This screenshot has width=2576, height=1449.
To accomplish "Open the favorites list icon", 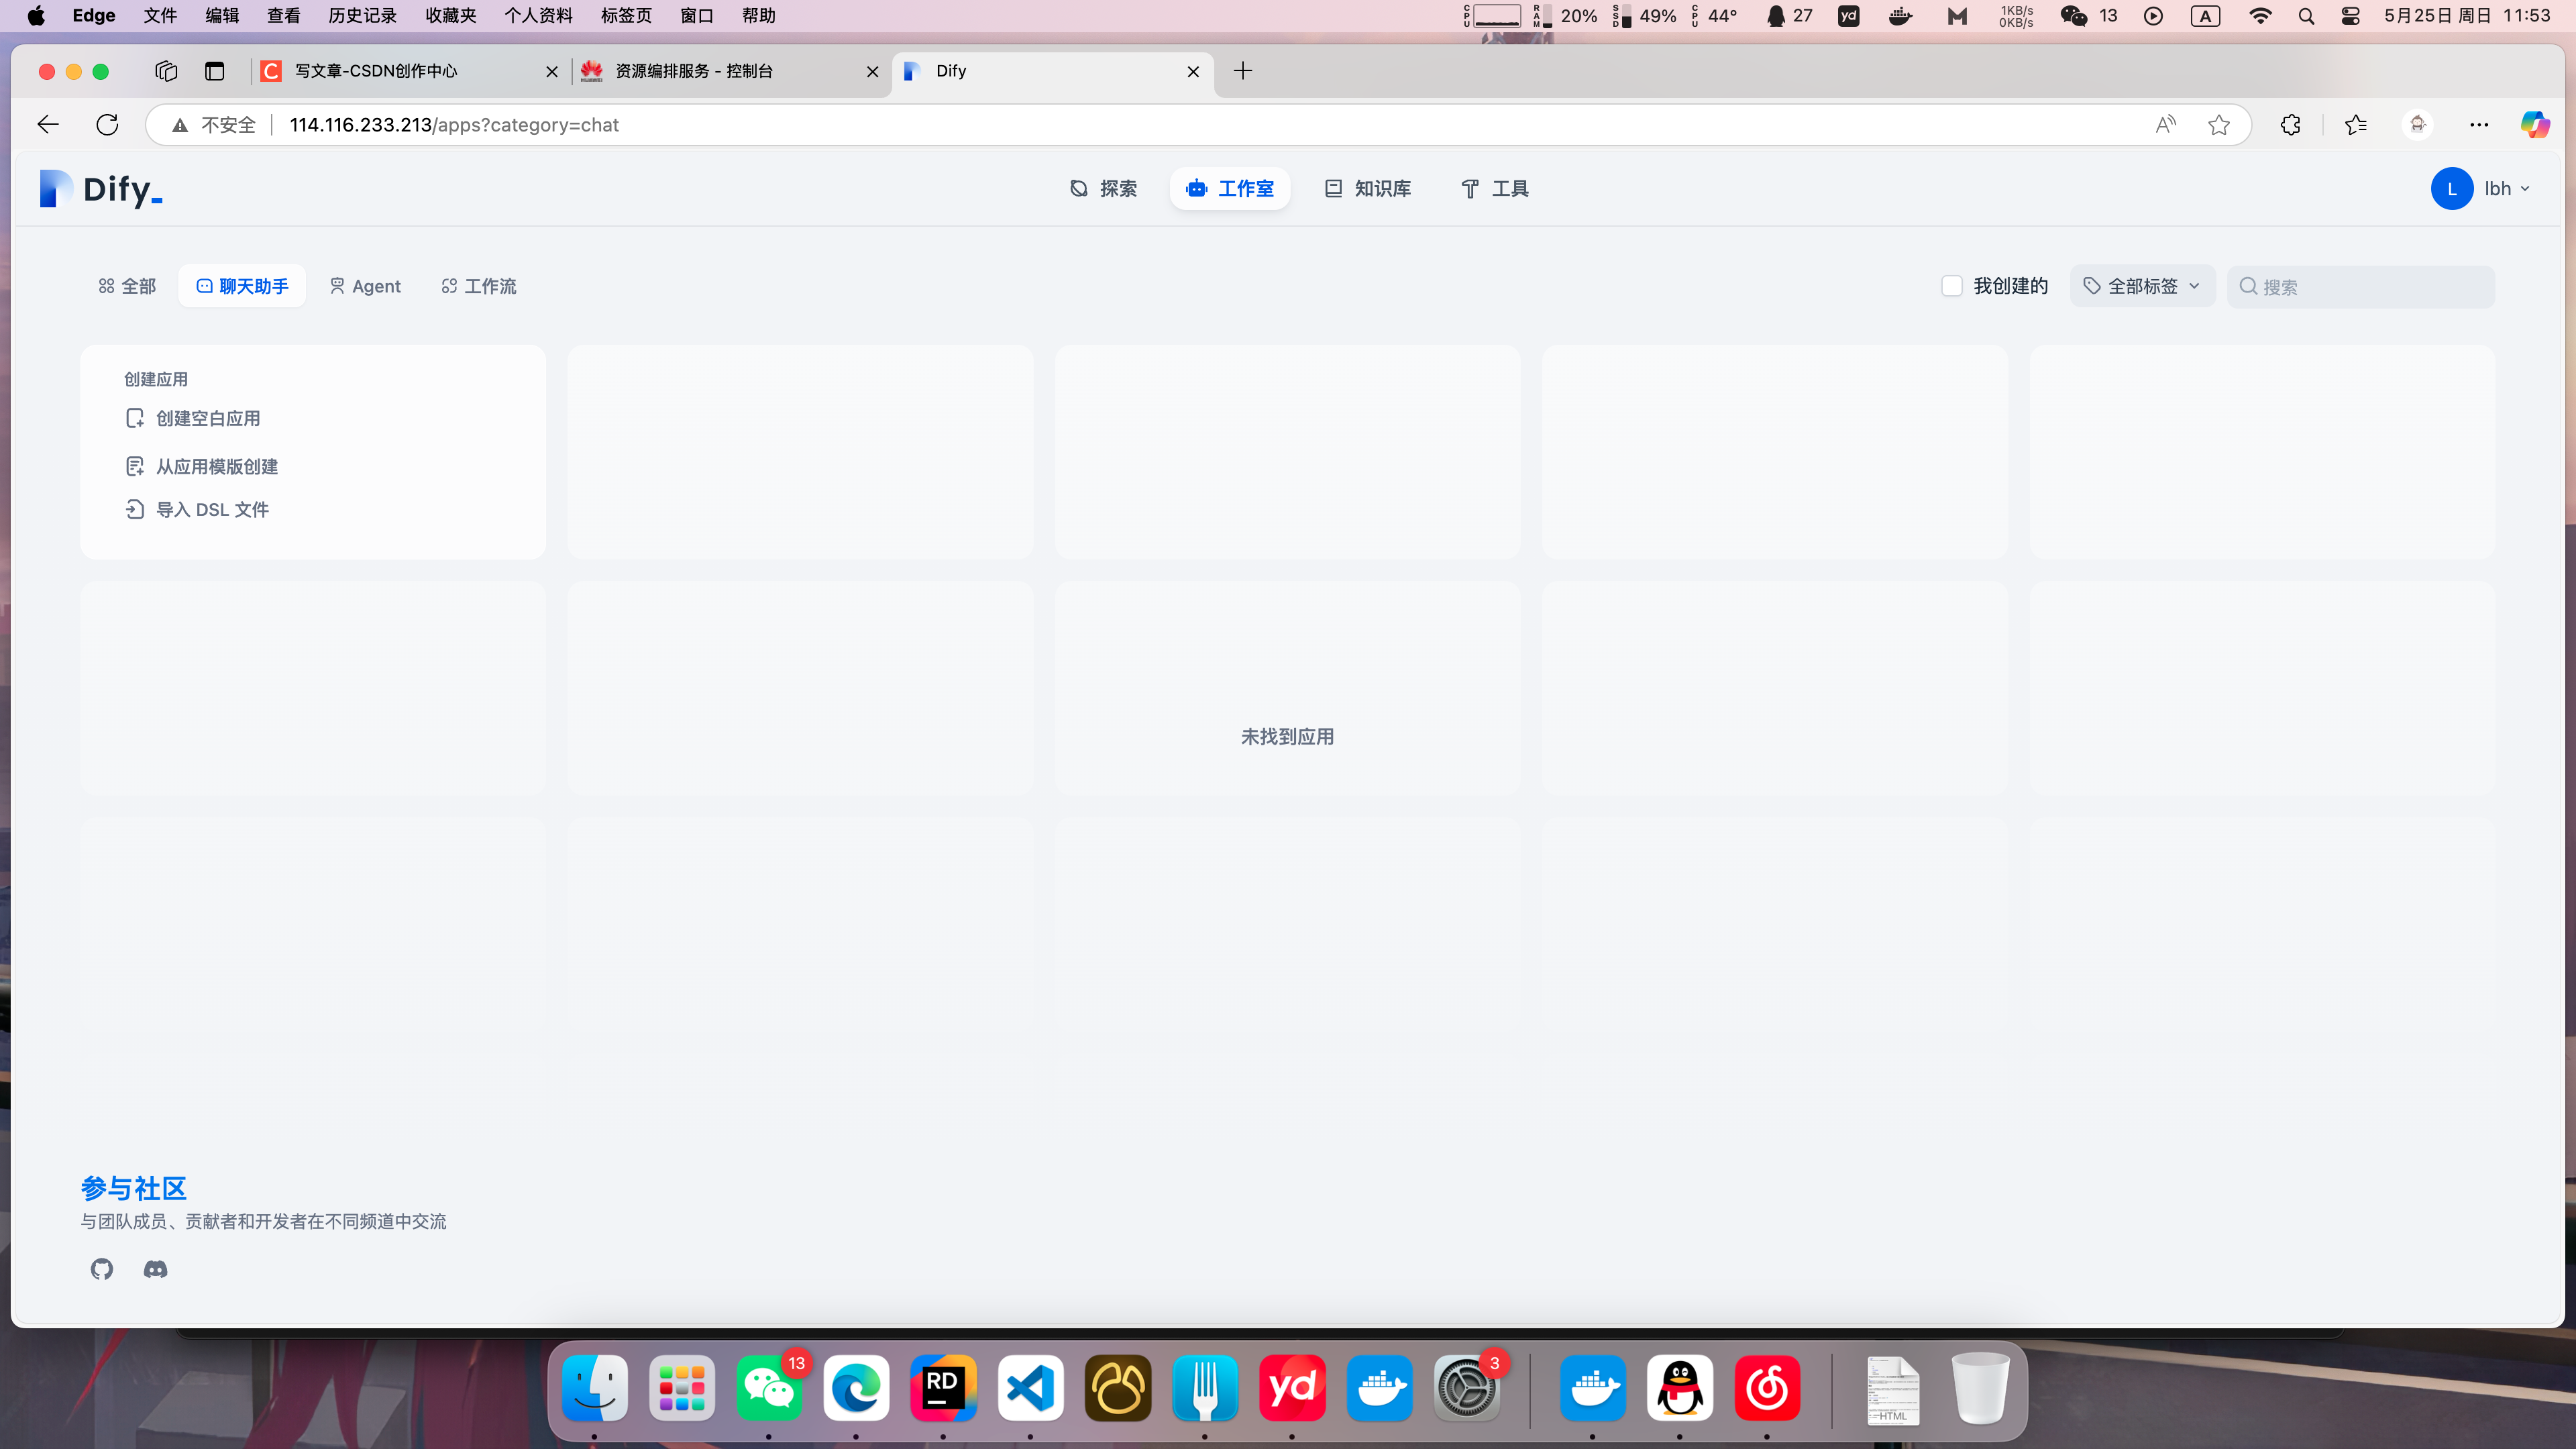I will pyautogui.click(x=2355, y=125).
